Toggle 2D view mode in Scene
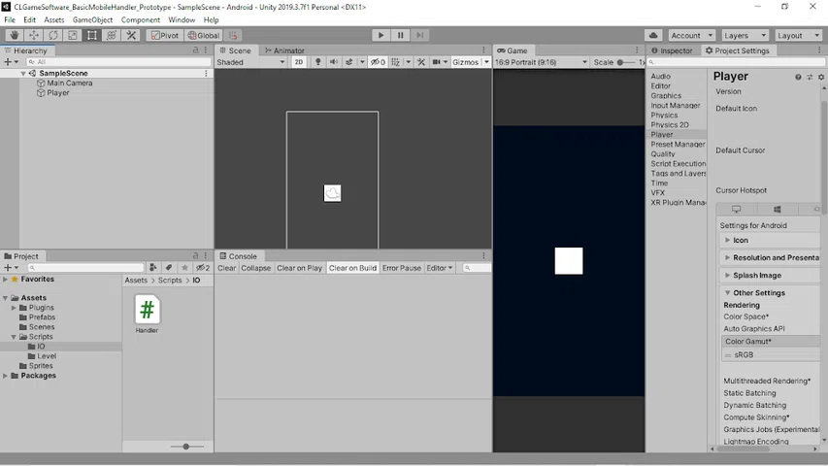The image size is (828, 466). click(x=299, y=62)
